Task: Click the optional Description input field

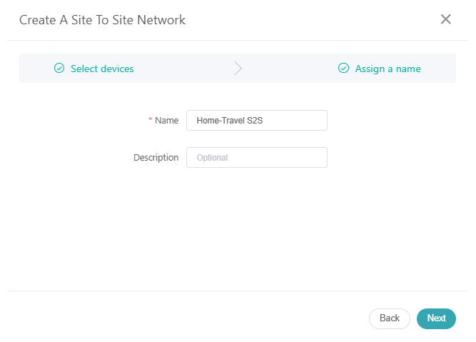Action: click(257, 157)
